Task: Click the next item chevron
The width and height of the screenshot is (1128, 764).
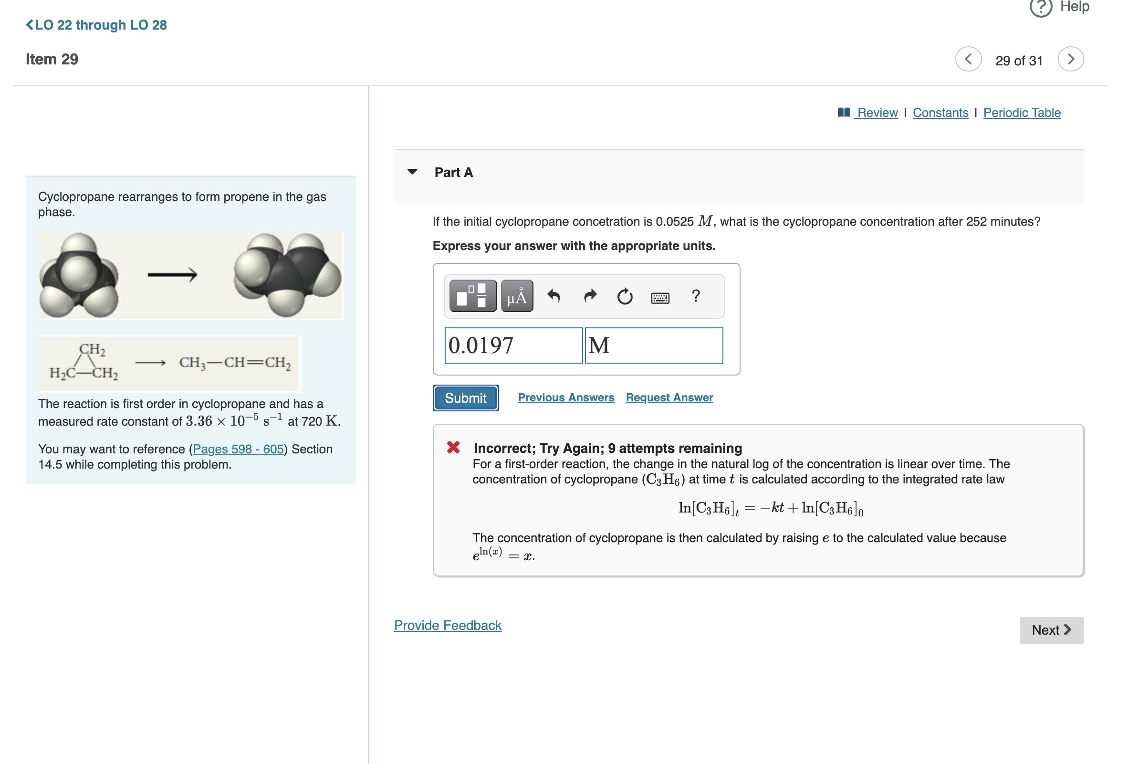Action: click(x=1072, y=58)
